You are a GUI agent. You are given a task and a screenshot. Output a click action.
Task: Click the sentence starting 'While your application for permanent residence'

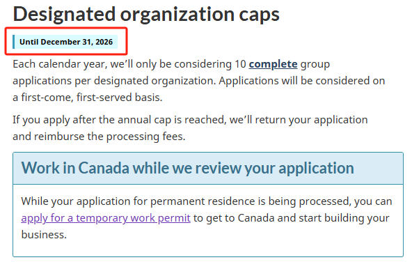207,218
